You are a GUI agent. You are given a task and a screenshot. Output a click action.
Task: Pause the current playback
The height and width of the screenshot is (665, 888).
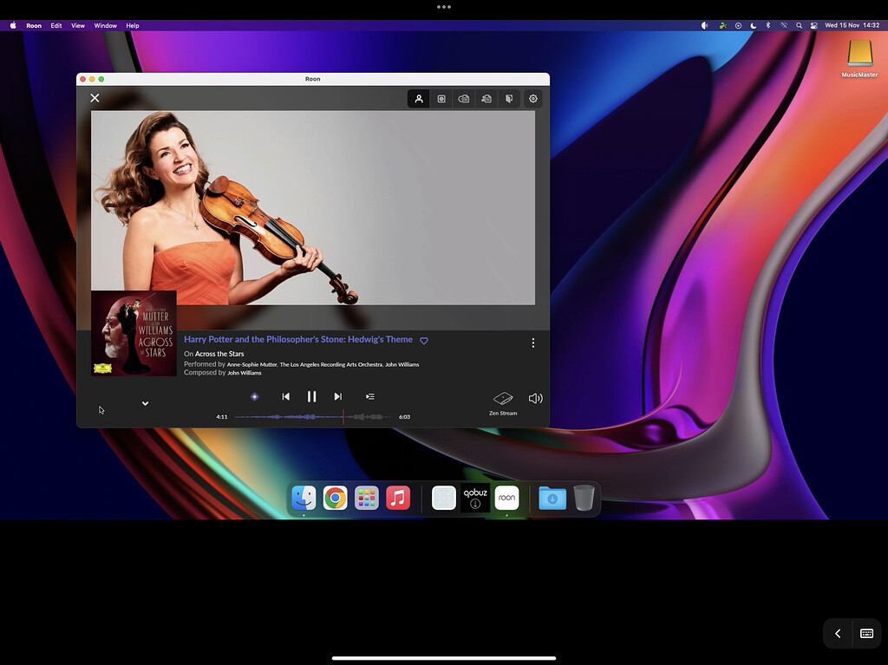pos(312,396)
